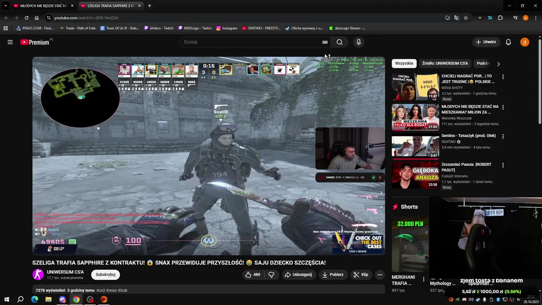Viewport: 542px width, 305px height.
Task: Run search with the magnifier button
Action: pyautogui.click(x=340, y=42)
